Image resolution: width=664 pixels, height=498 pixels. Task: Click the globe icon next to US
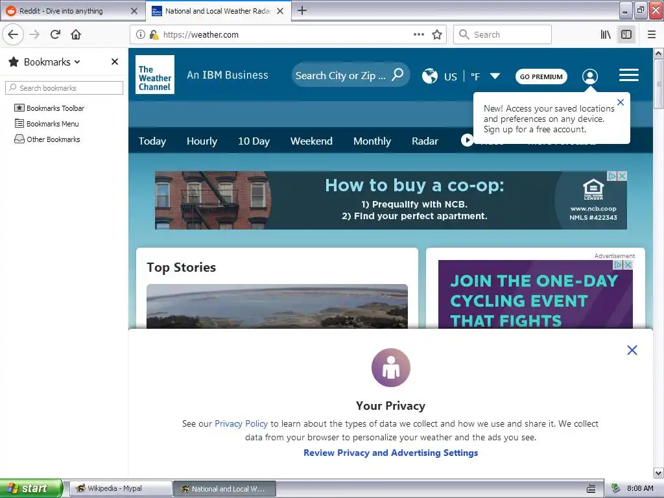pyautogui.click(x=429, y=77)
